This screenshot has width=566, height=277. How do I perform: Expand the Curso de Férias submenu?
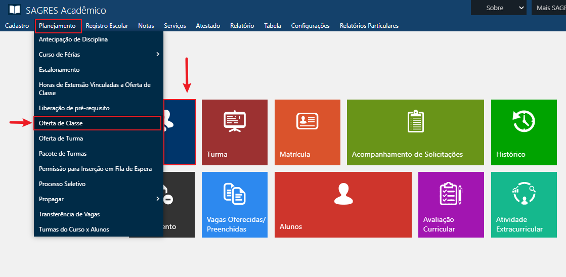coord(157,55)
